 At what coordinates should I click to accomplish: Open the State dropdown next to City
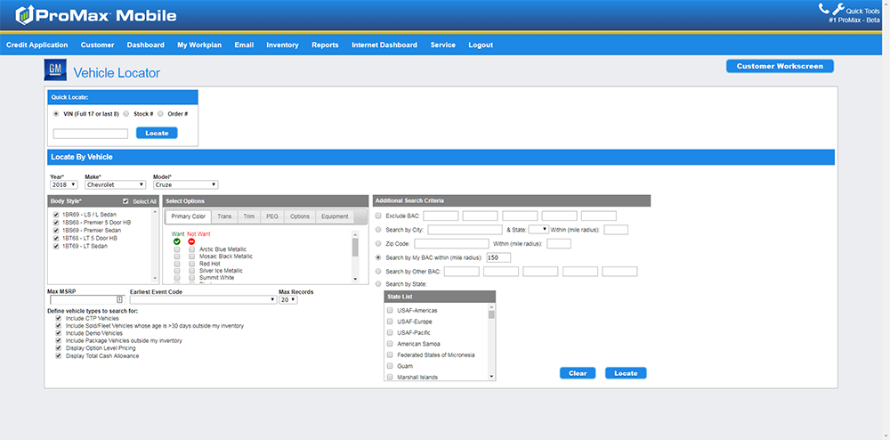pos(538,230)
